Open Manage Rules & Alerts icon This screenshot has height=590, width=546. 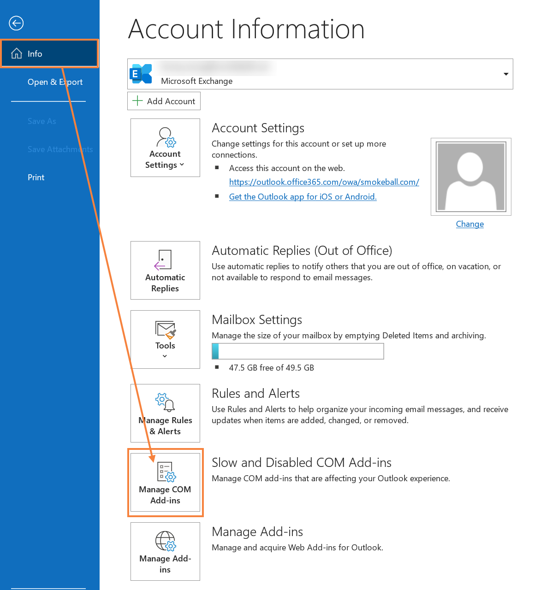165,402
